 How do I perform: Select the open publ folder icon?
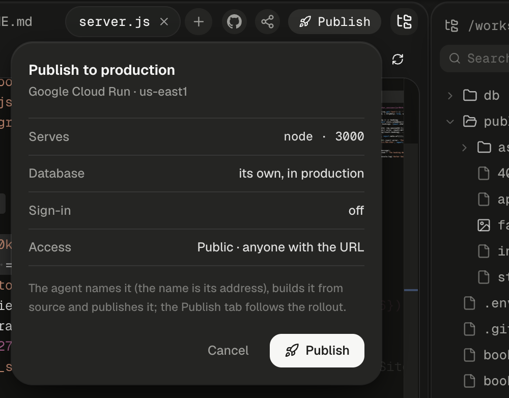470,122
